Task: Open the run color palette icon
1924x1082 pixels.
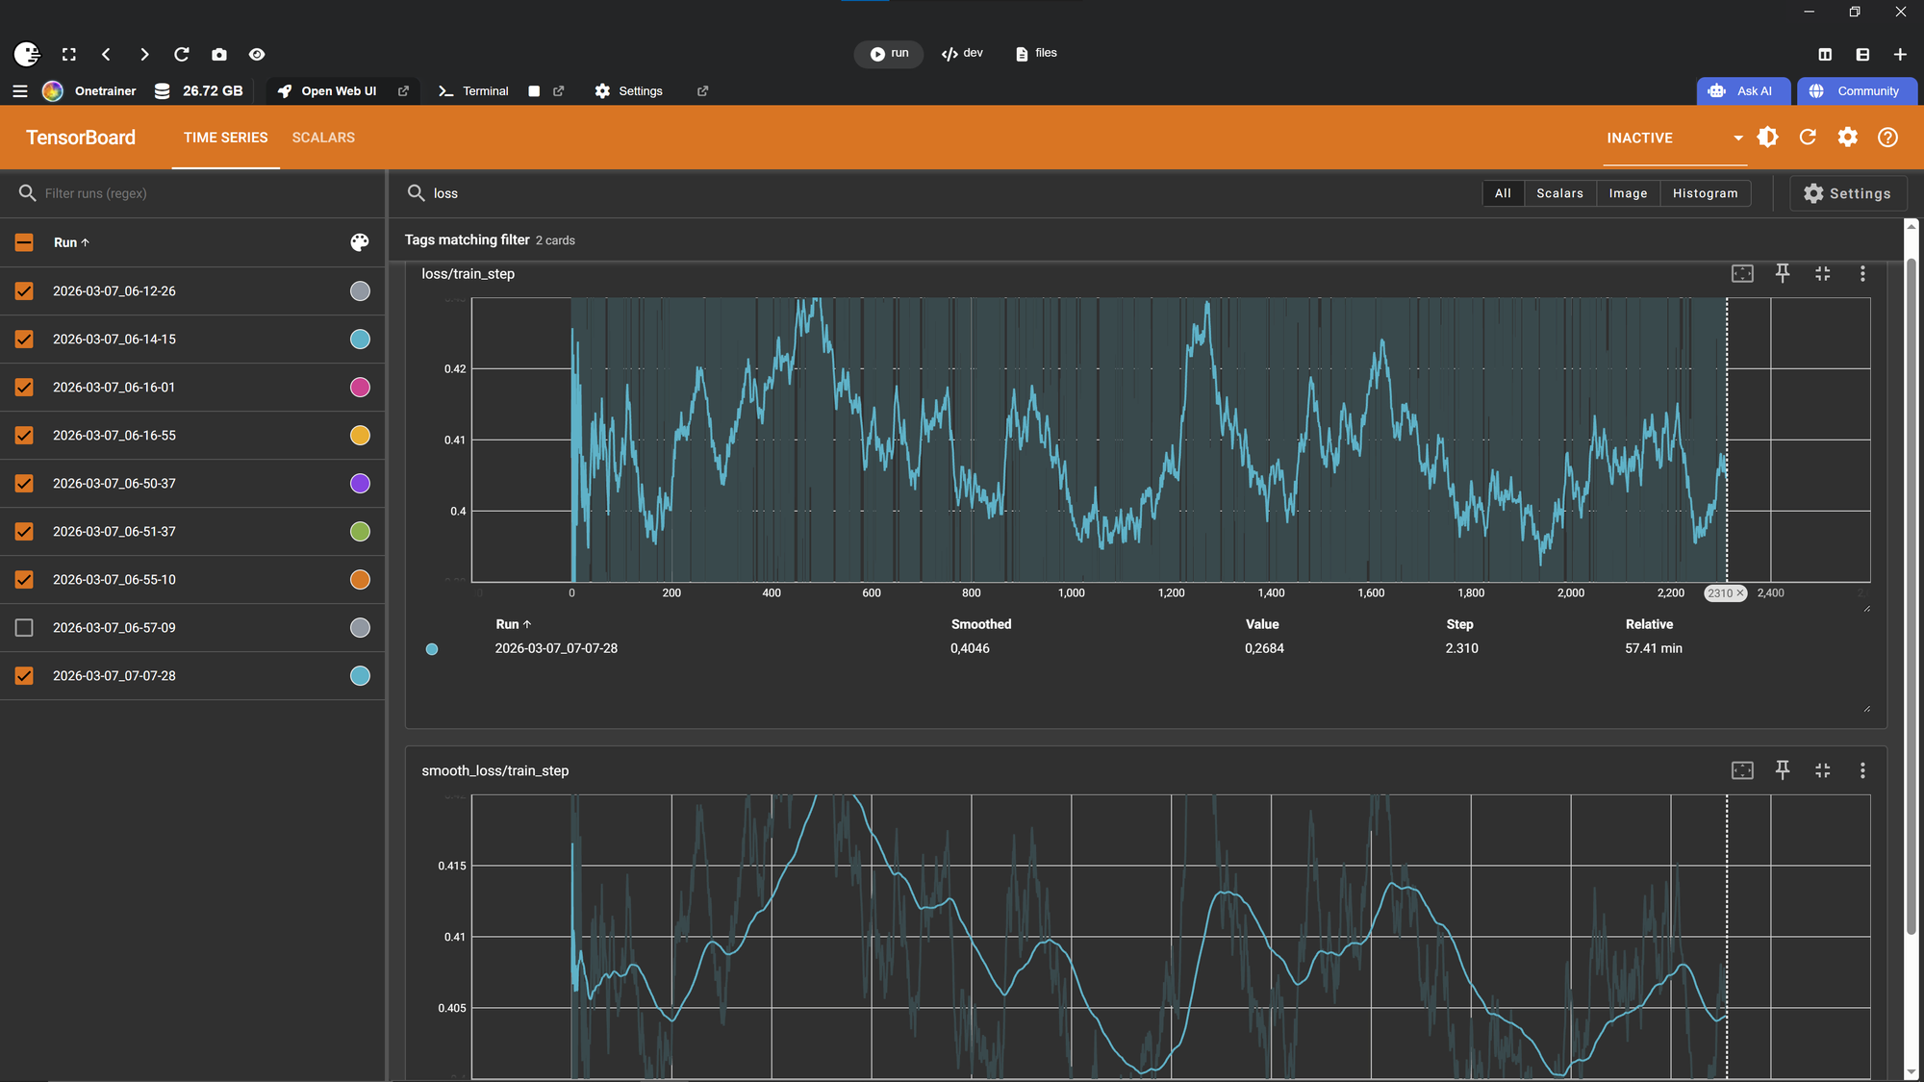Action: coord(359,242)
